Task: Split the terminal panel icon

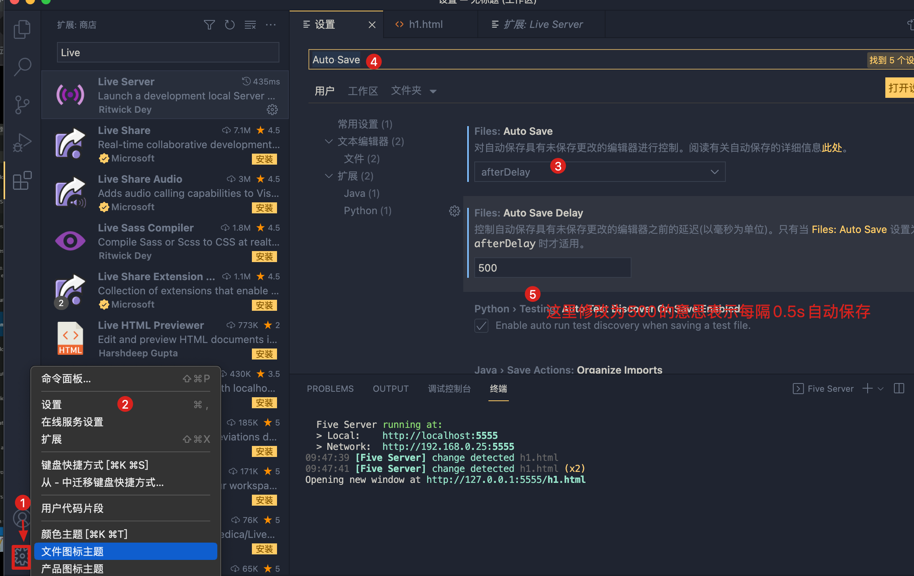Action: pyautogui.click(x=899, y=388)
